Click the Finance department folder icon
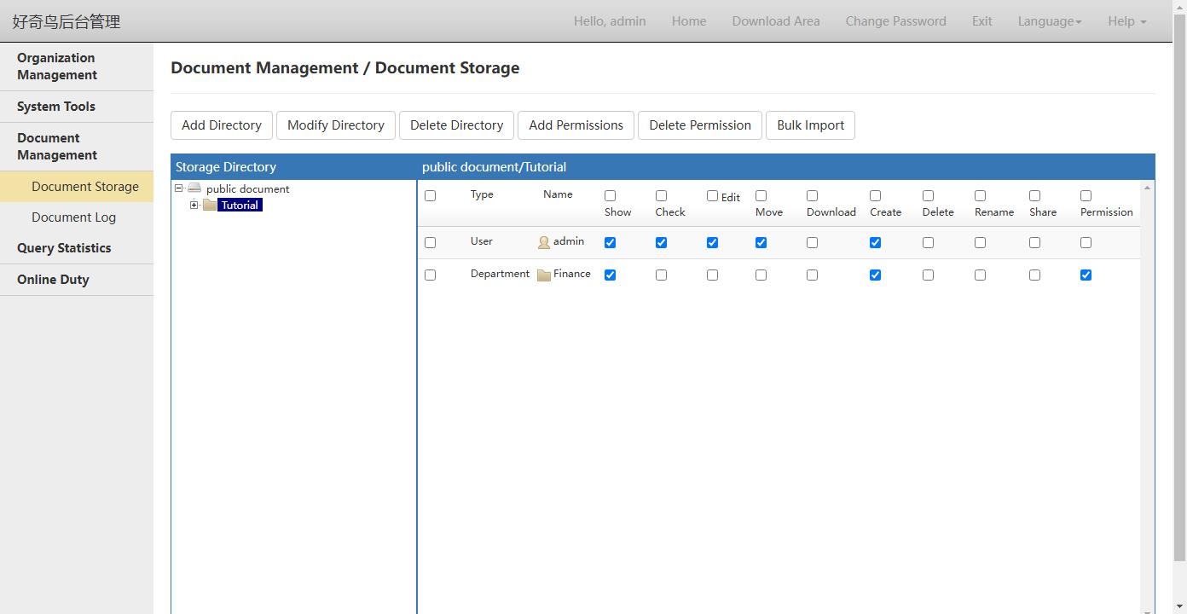Image resolution: width=1187 pixels, height=614 pixels. [x=543, y=275]
